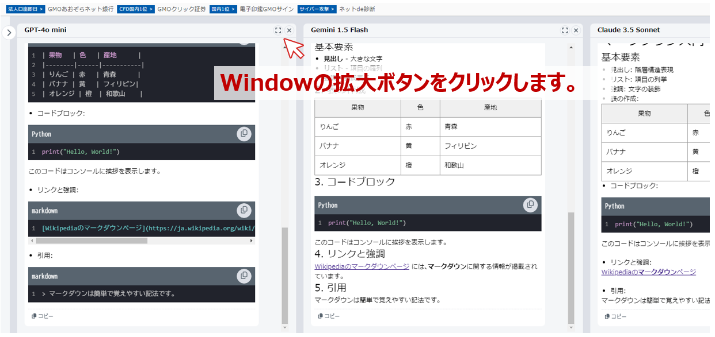Click the left scroll arrow of the code block
The width and height of the screenshot is (715, 337).
pyautogui.click(x=31, y=241)
